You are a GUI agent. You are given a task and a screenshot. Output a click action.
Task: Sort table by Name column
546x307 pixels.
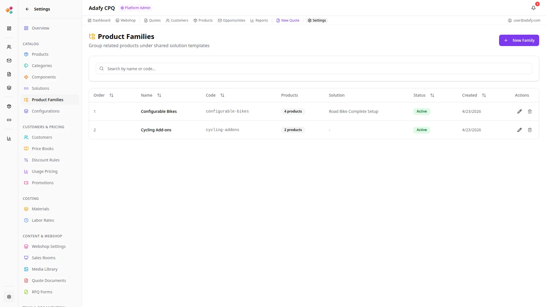(x=159, y=95)
